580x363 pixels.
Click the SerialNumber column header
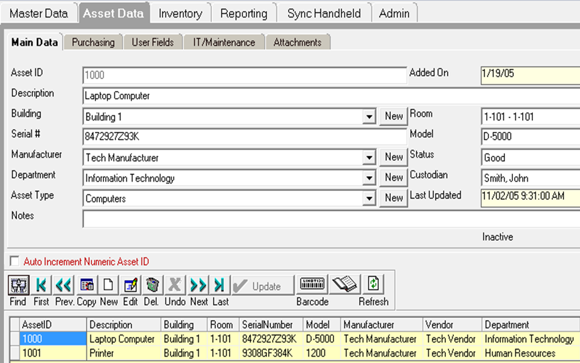(x=271, y=324)
